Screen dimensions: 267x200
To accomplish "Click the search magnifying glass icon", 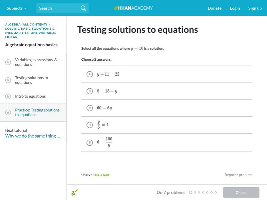I will tap(83, 8).
